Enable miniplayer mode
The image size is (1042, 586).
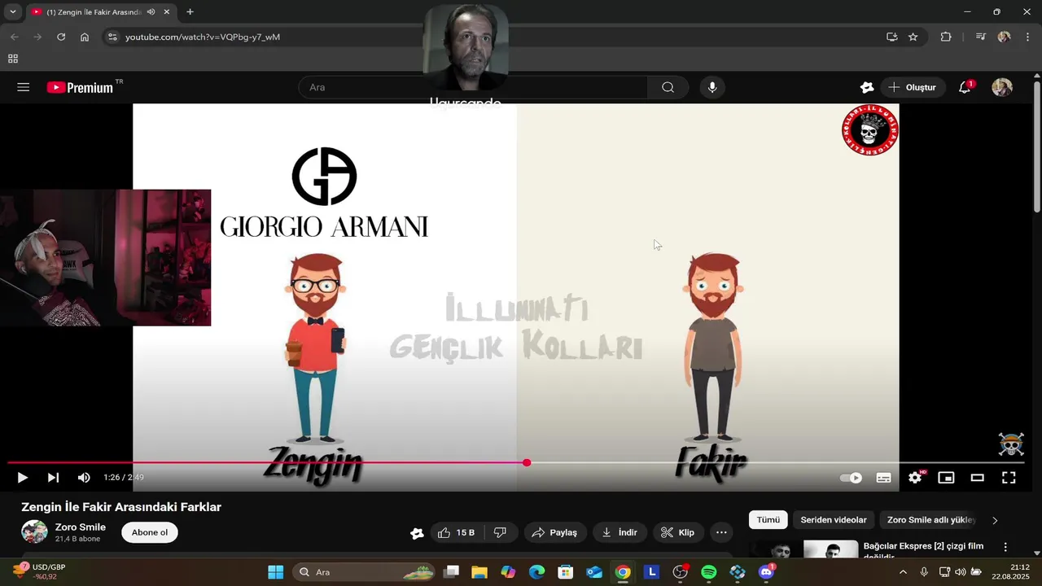tap(946, 478)
